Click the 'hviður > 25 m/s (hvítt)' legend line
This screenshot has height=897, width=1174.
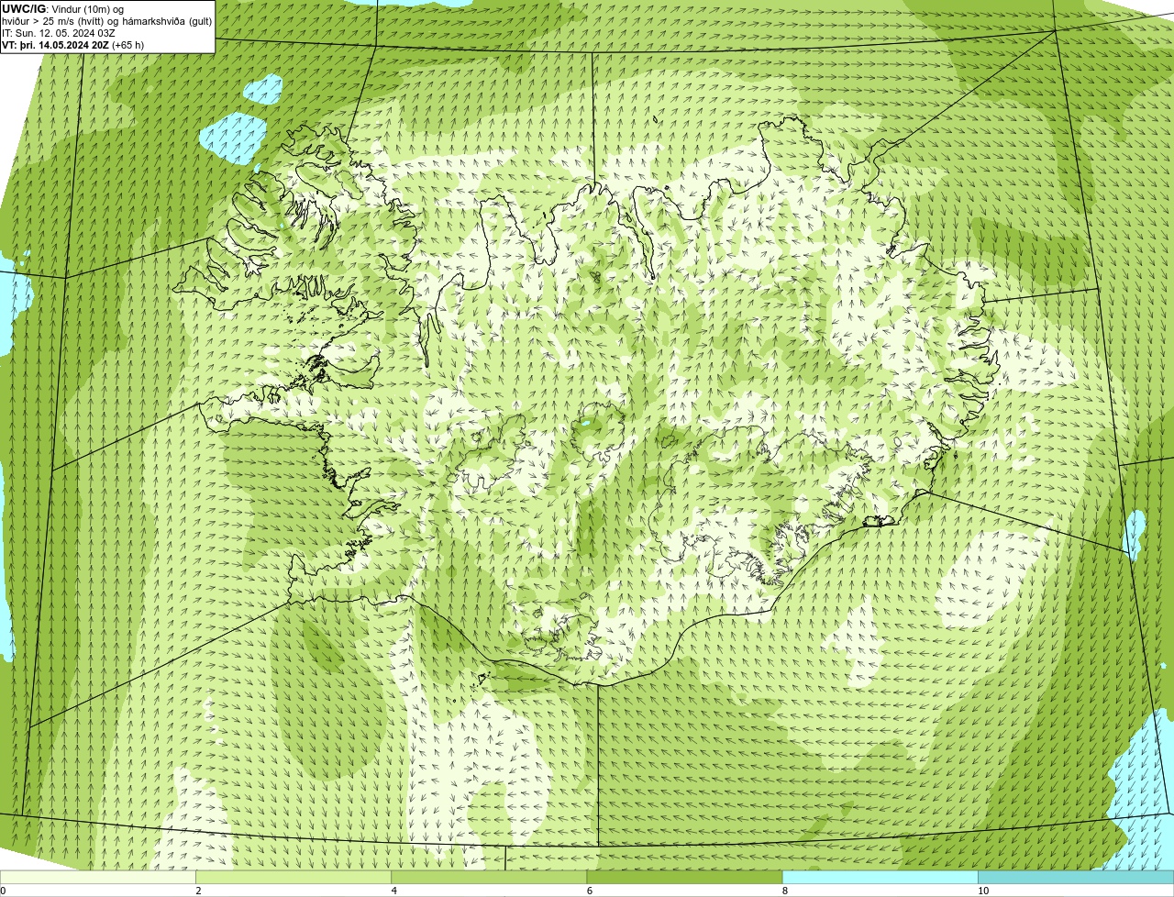pyautogui.click(x=107, y=20)
